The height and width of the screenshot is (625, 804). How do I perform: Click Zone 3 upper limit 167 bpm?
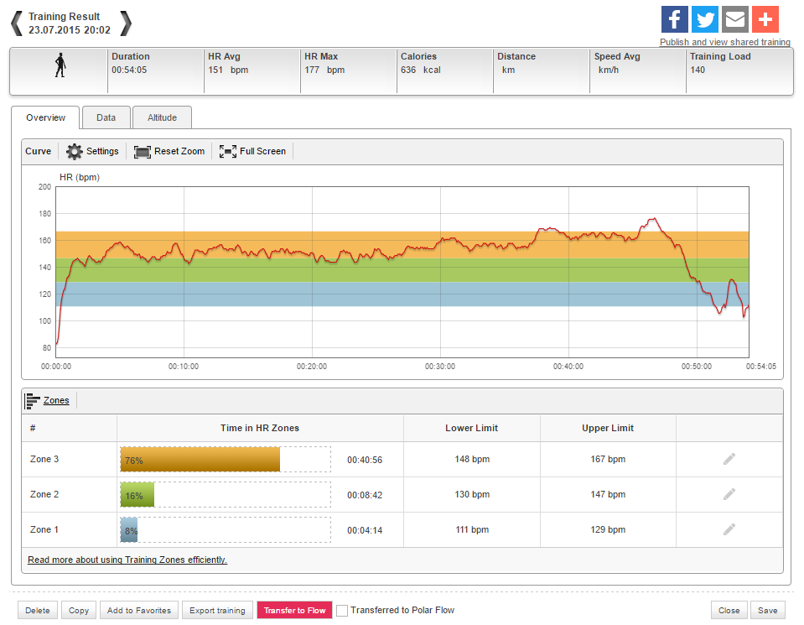click(608, 459)
